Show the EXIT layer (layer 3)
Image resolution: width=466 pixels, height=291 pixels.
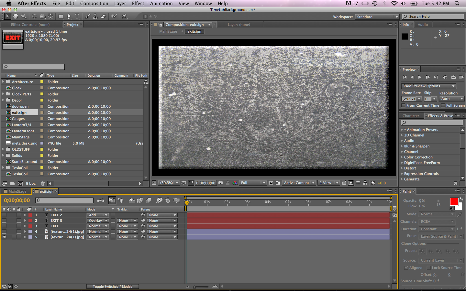[4, 226]
